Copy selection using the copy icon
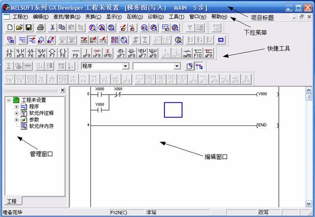Viewport: 315px width, 217px height. pyautogui.click(x=62, y=28)
